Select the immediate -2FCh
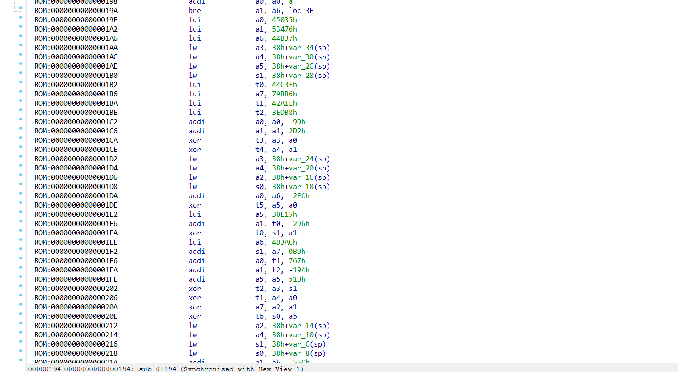 click(x=298, y=196)
